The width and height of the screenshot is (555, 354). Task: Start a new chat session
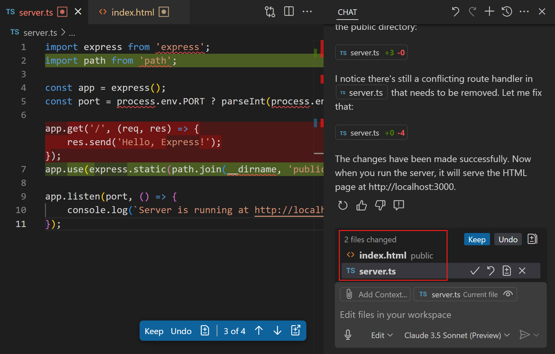point(489,11)
